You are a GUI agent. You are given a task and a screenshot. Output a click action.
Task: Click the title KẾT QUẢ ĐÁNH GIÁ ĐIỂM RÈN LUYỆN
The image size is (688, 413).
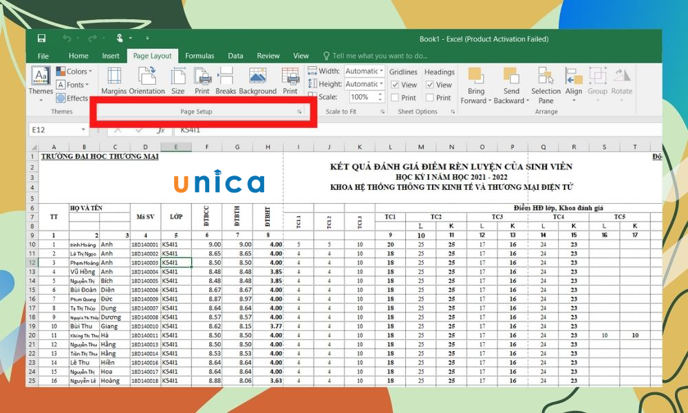point(451,167)
